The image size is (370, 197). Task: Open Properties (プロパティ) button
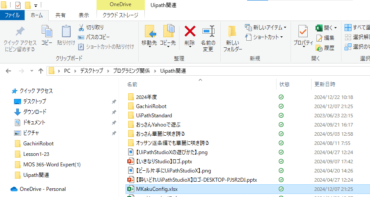click(303, 36)
